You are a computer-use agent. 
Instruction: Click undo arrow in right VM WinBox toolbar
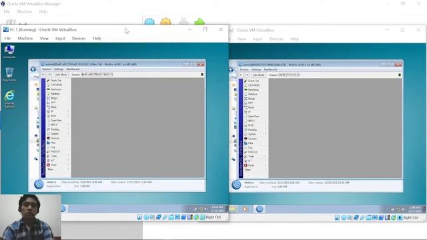pos(241,75)
